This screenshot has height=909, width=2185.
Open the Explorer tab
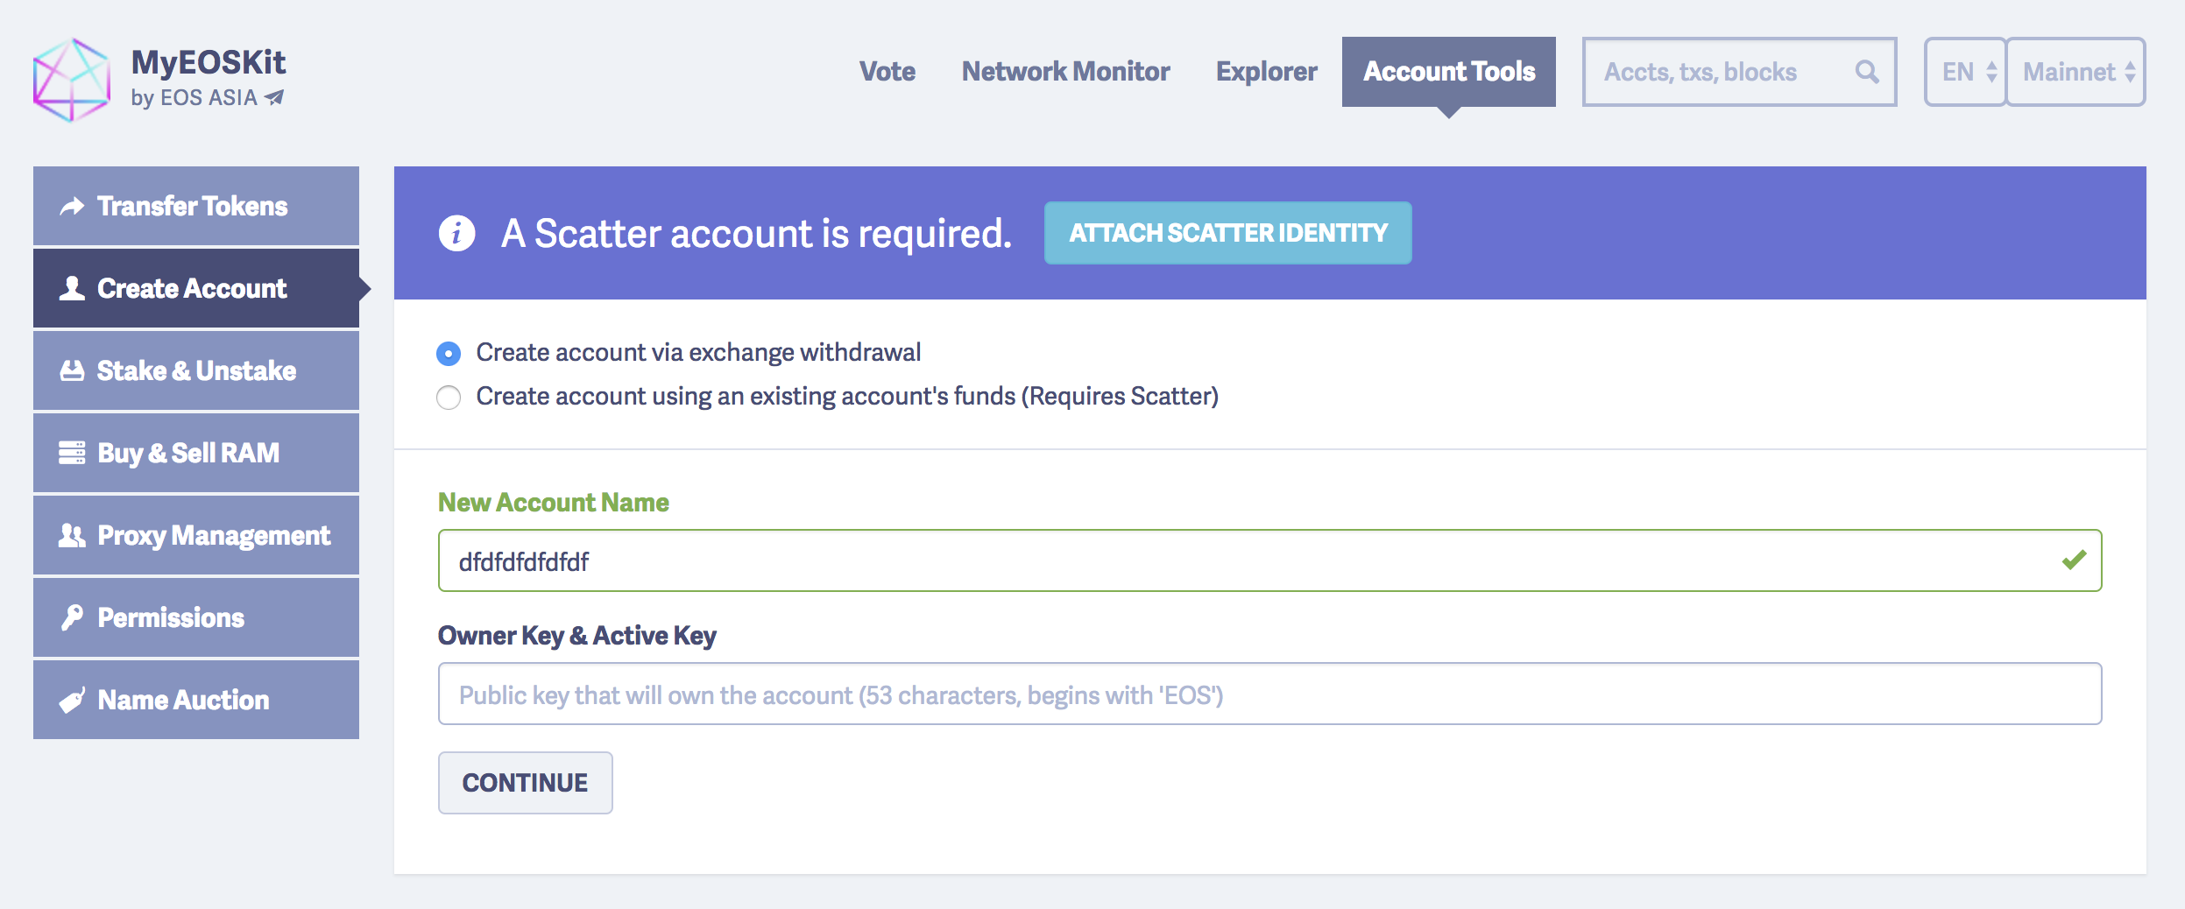click(x=1266, y=72)
